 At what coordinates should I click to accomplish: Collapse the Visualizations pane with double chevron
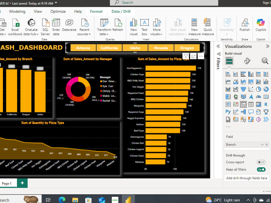click(267, 46)
